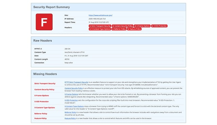Click the red 'Referrer-Policy' missing header label

tap(41, 114)
